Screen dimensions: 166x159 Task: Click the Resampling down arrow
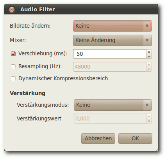point(149,69)
